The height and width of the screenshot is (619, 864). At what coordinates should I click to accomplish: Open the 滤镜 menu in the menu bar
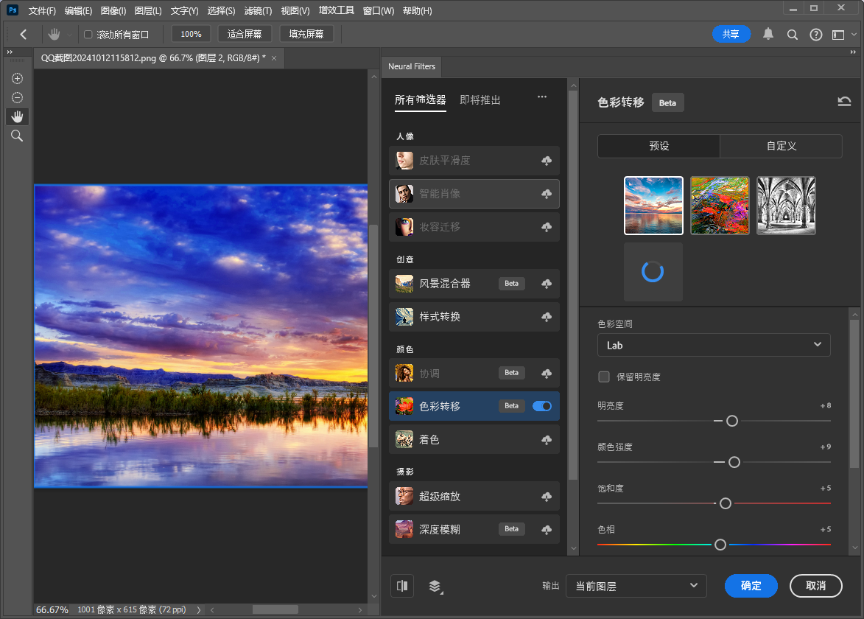tap(256, 10)
